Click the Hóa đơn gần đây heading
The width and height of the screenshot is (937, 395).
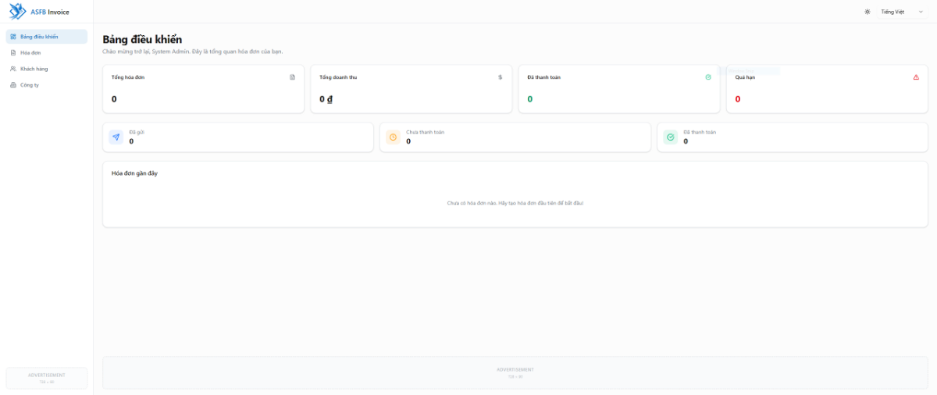point(134,173)
